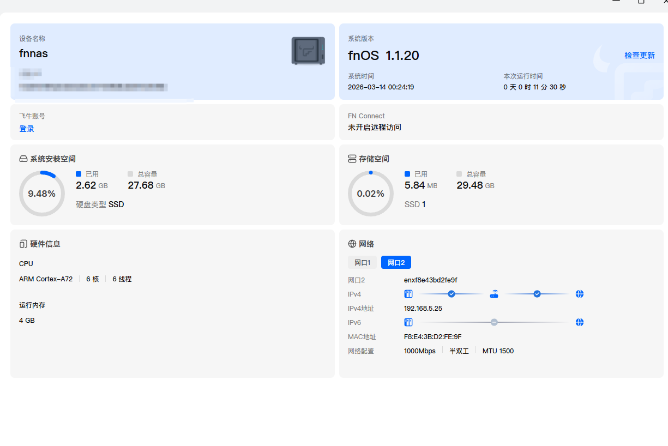Image resolution: width=668 pixels, height=446 pixels.
Task: Click the 0.02% storage usage ring
Action: click(x=371, y=194)
